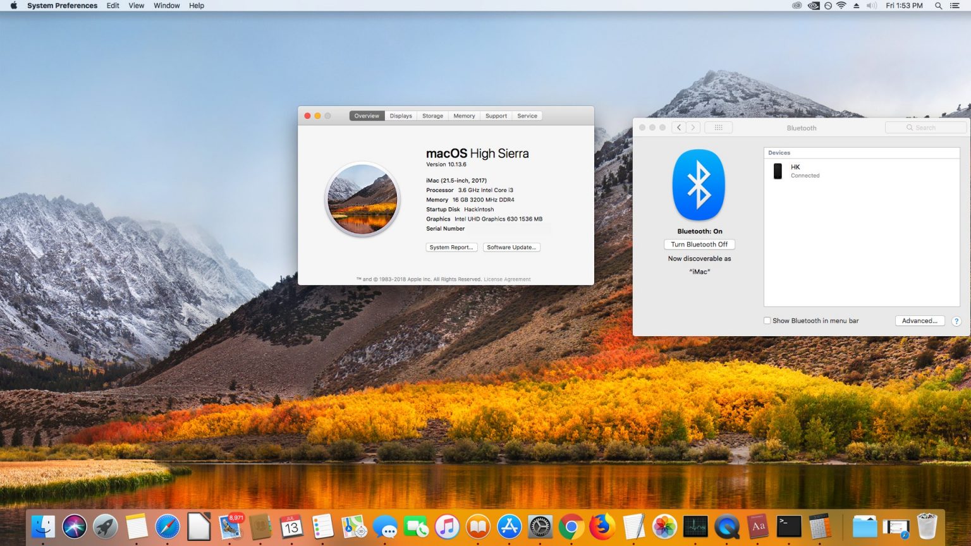
Task: Switch to Storage tab in About This Mac
Action: [433, 116]
